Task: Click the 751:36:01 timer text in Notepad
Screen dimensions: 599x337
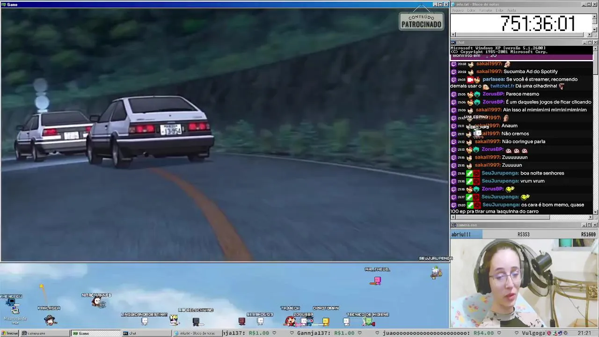Action: click(538, 23)
